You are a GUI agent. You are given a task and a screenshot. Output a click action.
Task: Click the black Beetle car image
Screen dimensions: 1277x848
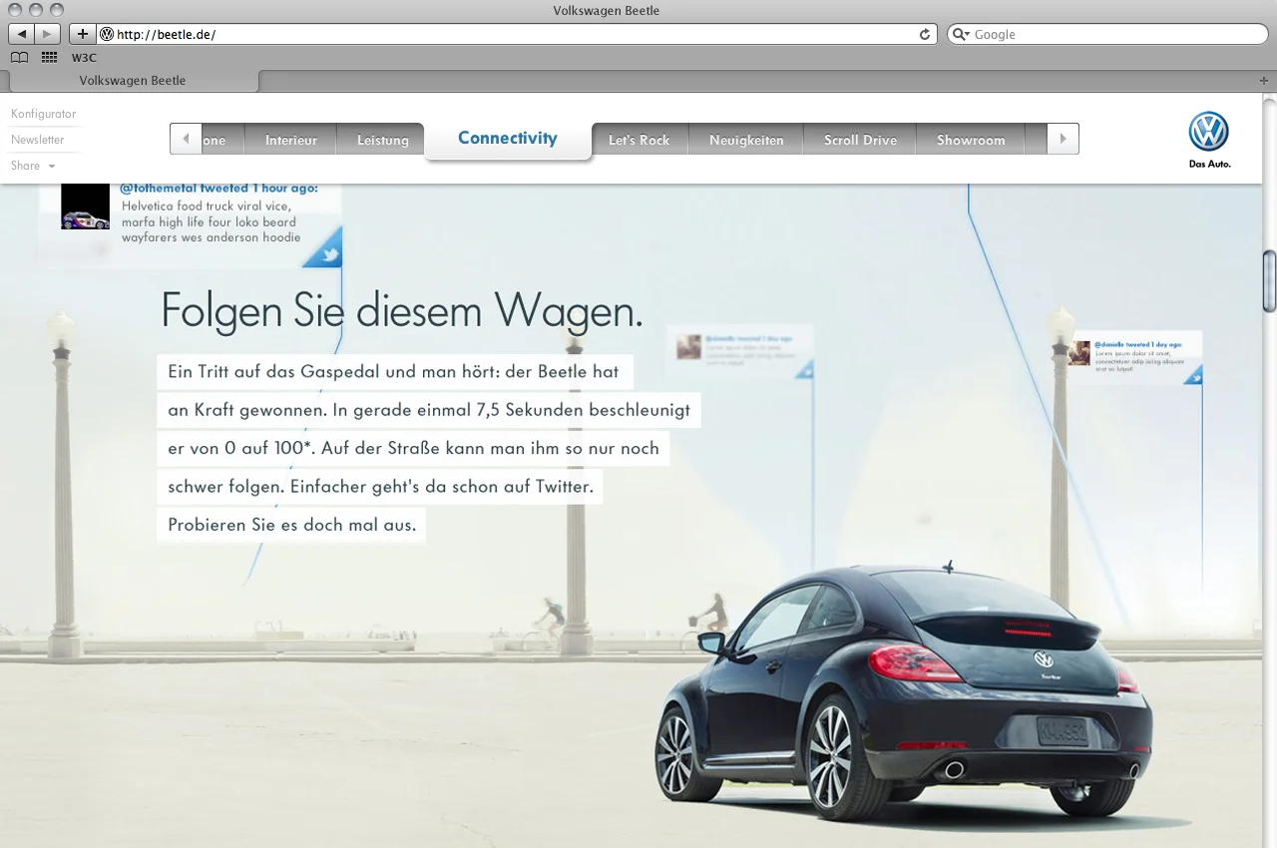point(903,691)
